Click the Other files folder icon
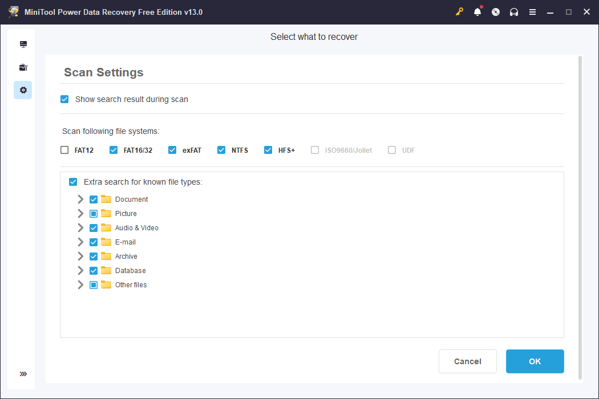The image size is (599, 399). [x=106, y=284]
